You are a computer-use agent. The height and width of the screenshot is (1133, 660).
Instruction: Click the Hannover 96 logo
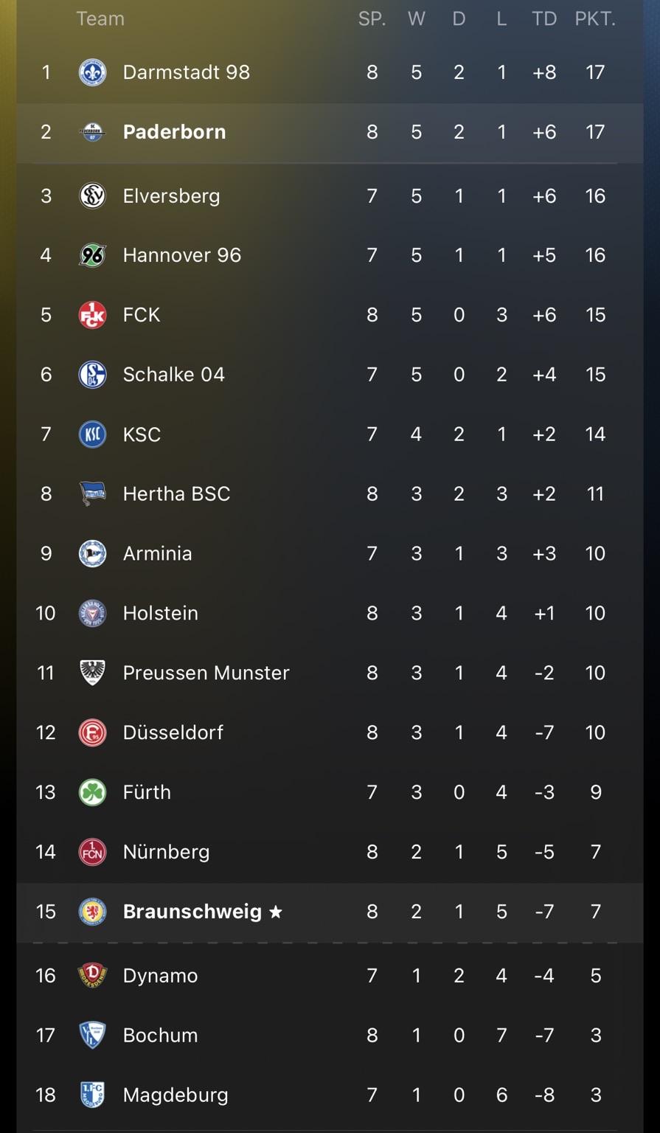[92, 255]
